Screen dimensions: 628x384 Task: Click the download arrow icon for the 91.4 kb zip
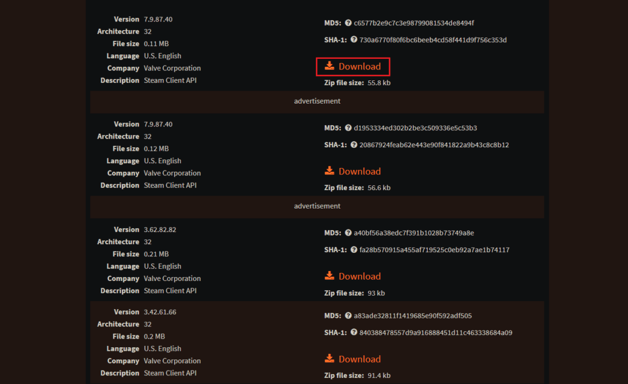pyautogui.click(x=329, y=358)
